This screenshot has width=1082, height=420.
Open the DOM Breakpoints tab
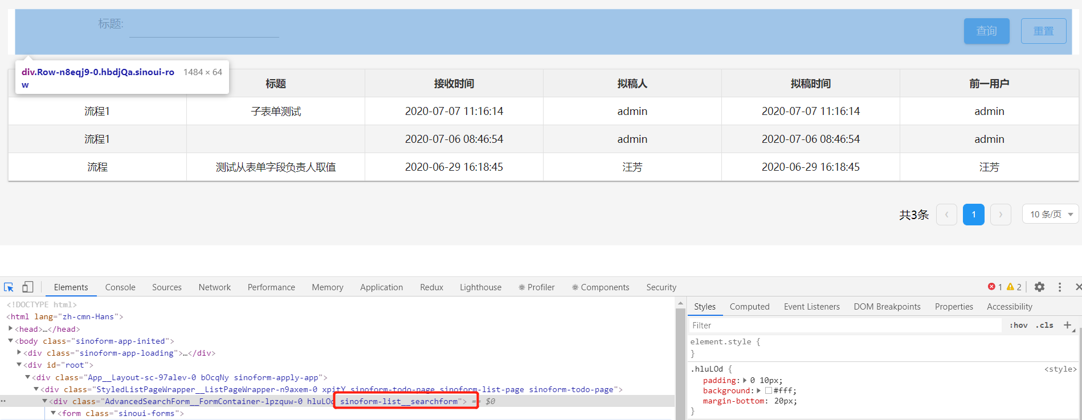(x=887, y=307)
